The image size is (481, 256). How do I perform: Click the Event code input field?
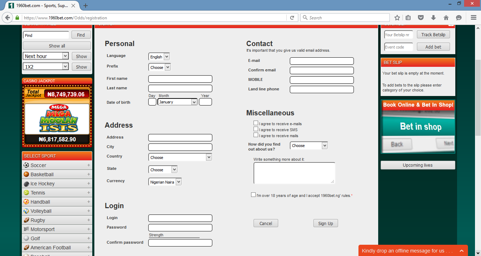[399, 47]
